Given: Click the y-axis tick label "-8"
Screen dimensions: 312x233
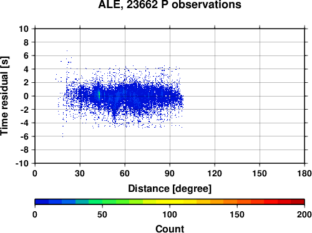Looking at the screenshot, I should [x=24, y=150].
